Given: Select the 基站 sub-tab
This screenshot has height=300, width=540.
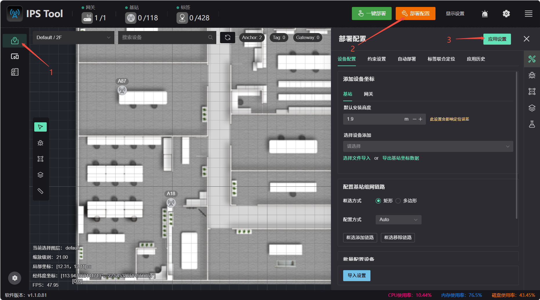Looking at the screenshot, I should 348,94.
